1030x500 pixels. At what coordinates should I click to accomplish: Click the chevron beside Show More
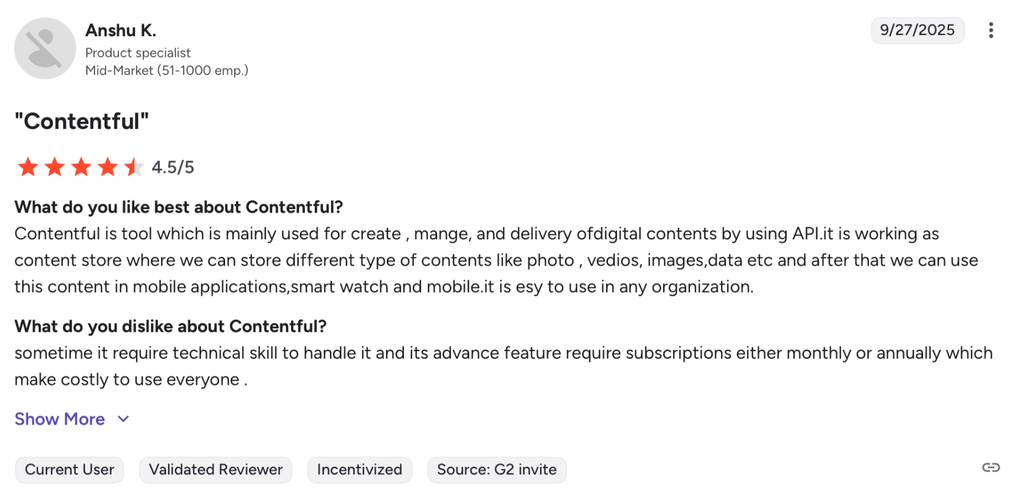tap(124, 419)
